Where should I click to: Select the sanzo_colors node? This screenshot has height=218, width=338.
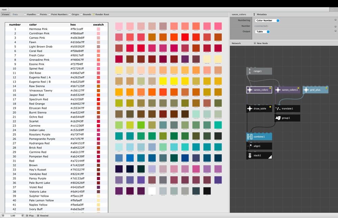259,90
